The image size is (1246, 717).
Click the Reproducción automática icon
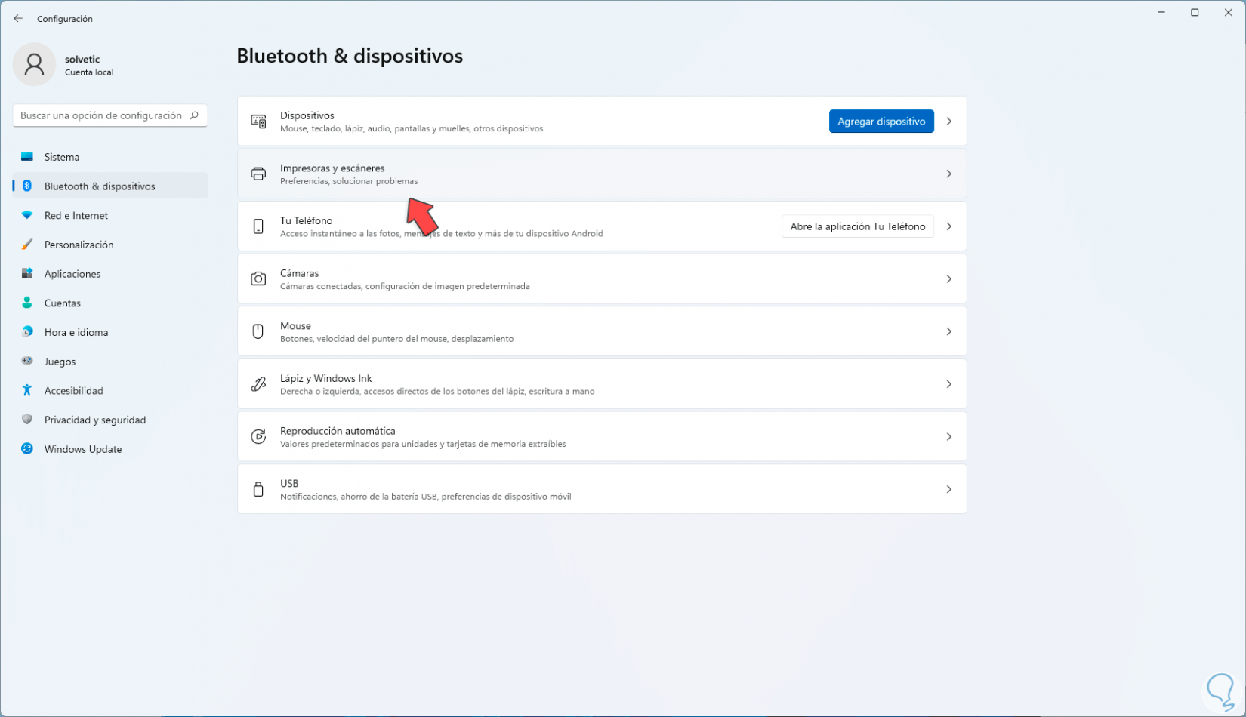pyautogui.click(x=258, y=437)
